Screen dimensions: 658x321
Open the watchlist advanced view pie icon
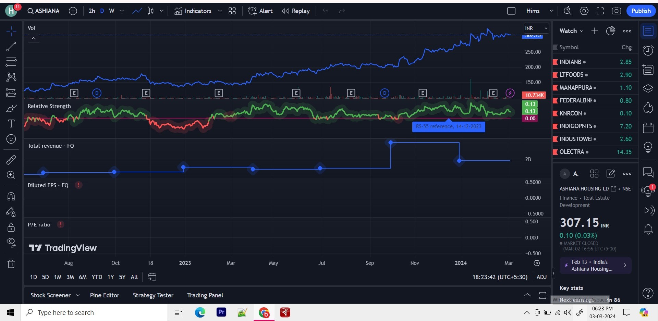[x=611, y=31]
